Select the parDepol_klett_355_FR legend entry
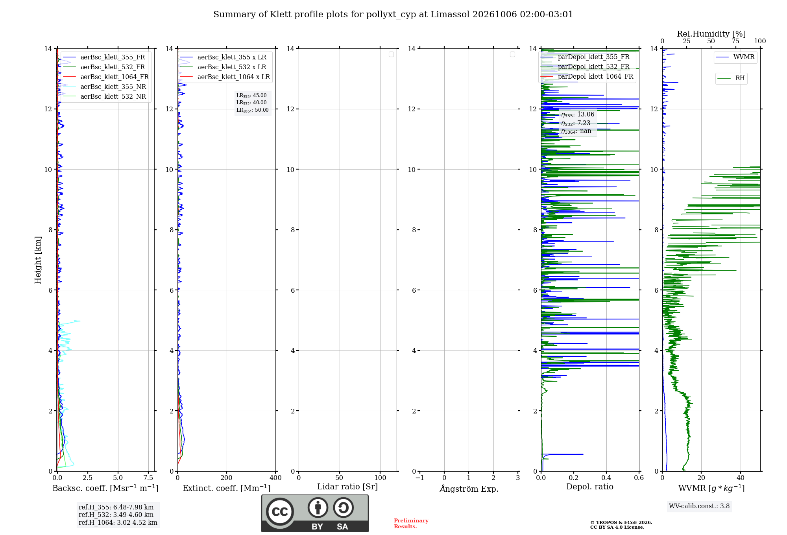This screenshot has height=535, width=787. point(586,57)
